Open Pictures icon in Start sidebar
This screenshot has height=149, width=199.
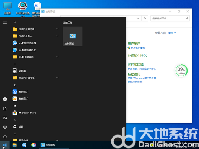click(5, 118)
